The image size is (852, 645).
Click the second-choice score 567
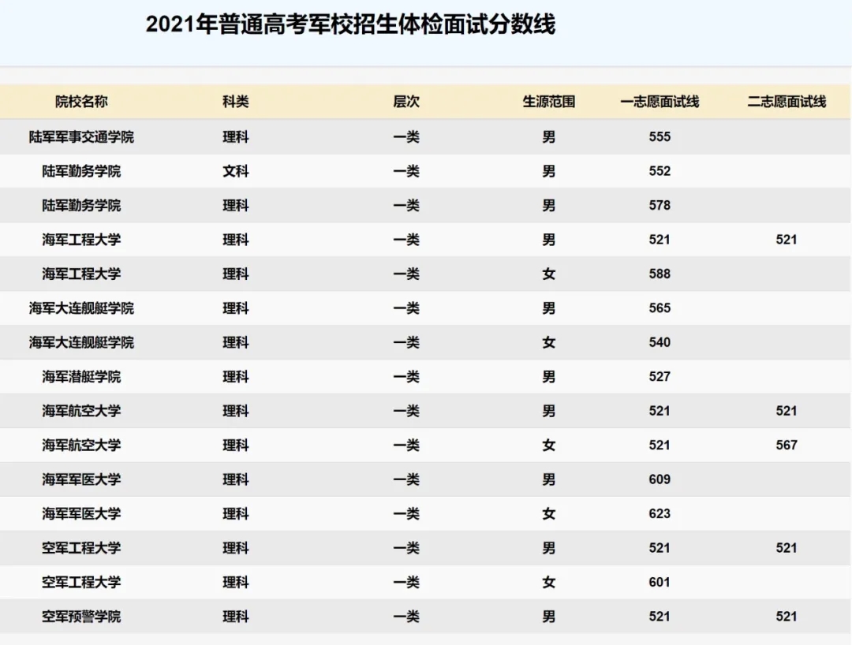click(787, 446)
